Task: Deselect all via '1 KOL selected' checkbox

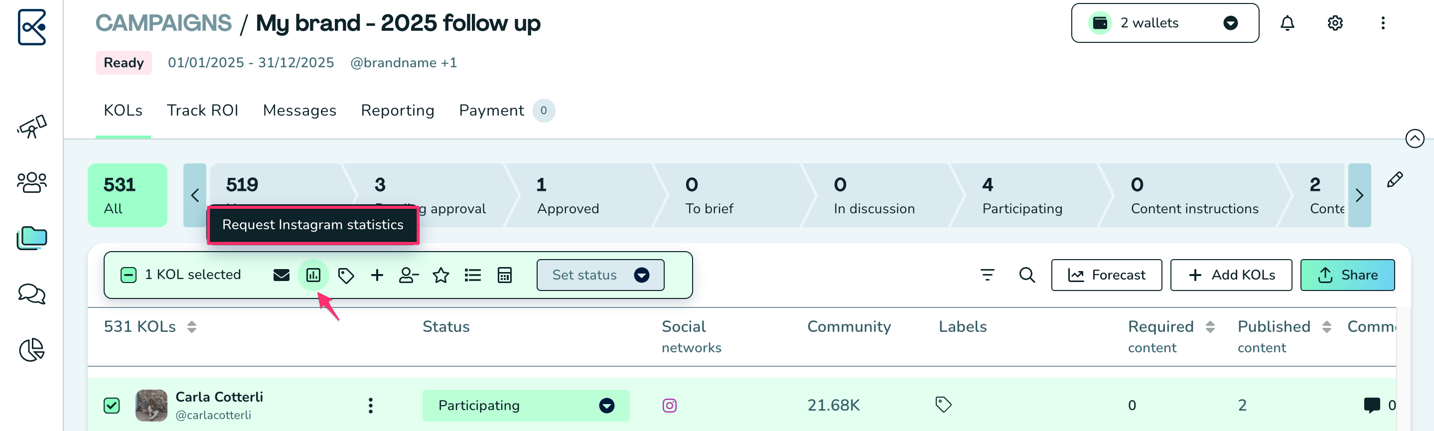Action: (129, 275)
